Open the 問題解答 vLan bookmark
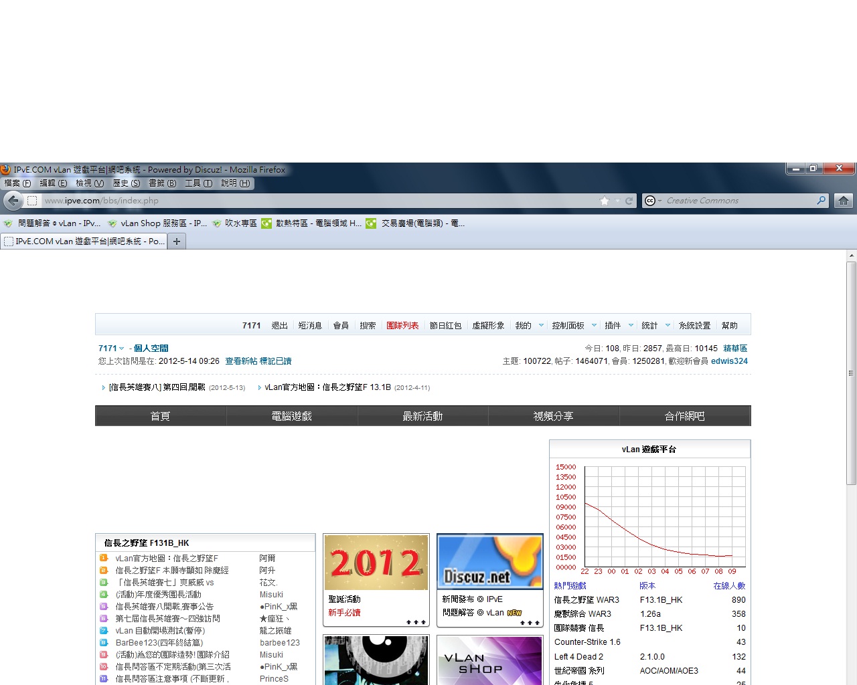Screen dimensions: 857x685 coord(53,223)
